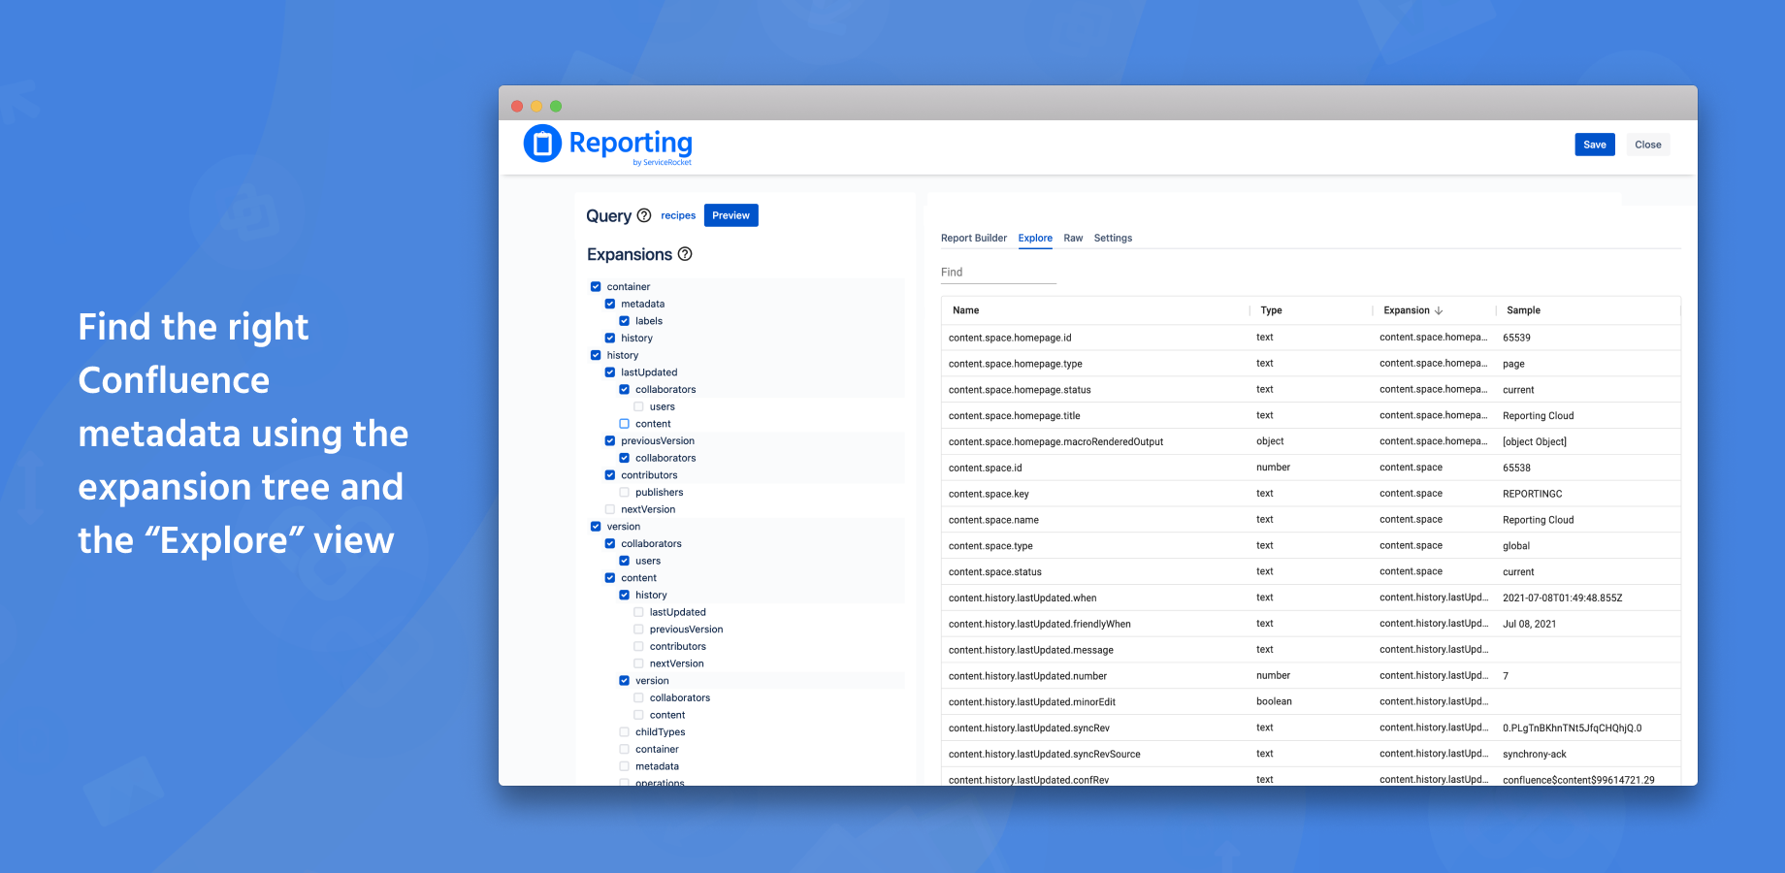
Task: Sort by the Type column header
Action: click(x=1271, y=310)
